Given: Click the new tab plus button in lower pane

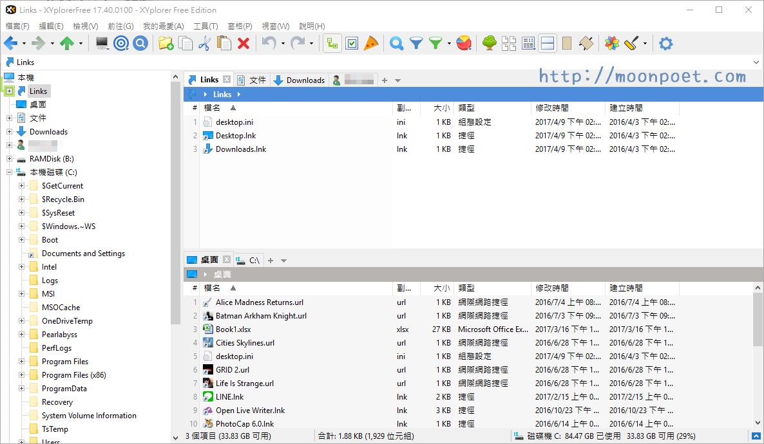Looking at the screenshot, I should (271, 261).
